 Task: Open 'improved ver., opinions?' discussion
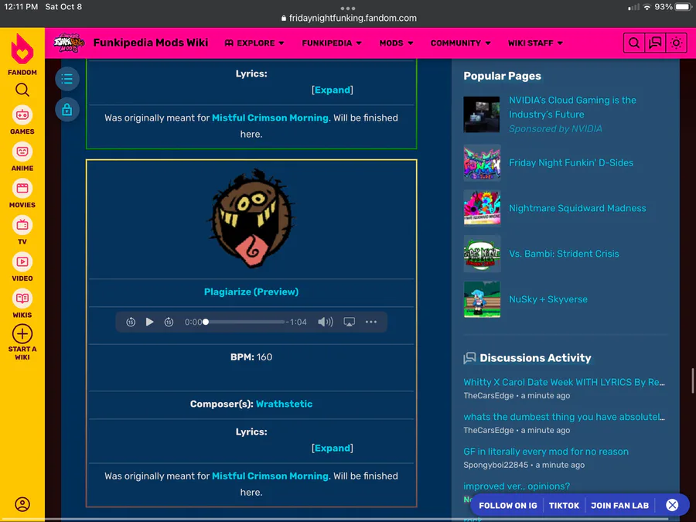(517, 486)
